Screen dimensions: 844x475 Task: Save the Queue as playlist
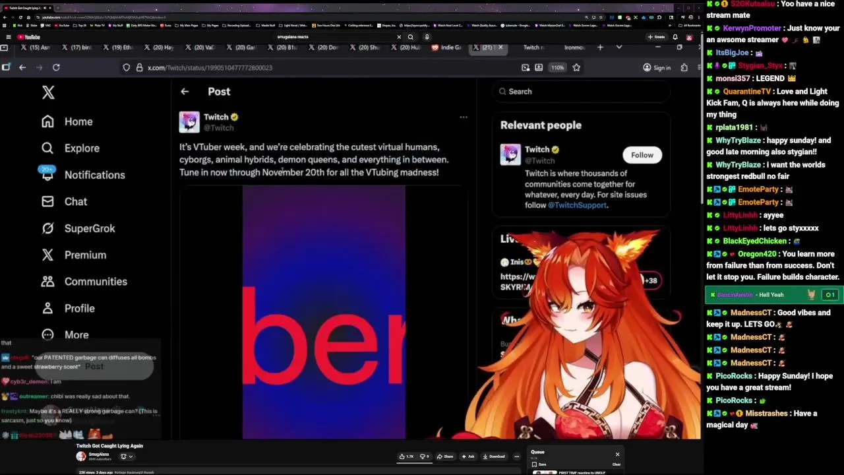click(539, 464)
